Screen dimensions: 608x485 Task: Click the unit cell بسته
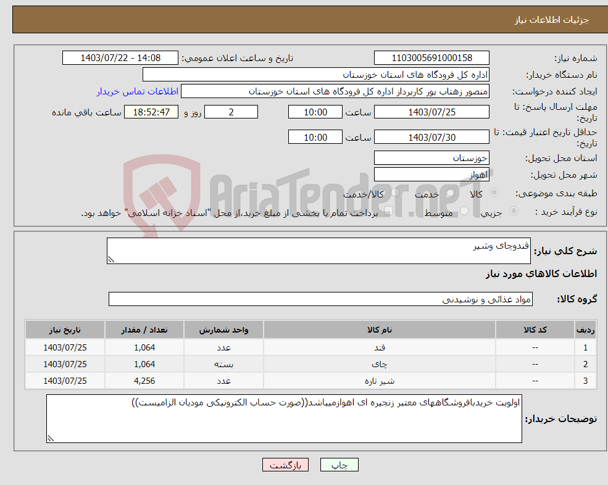point(223,364)
